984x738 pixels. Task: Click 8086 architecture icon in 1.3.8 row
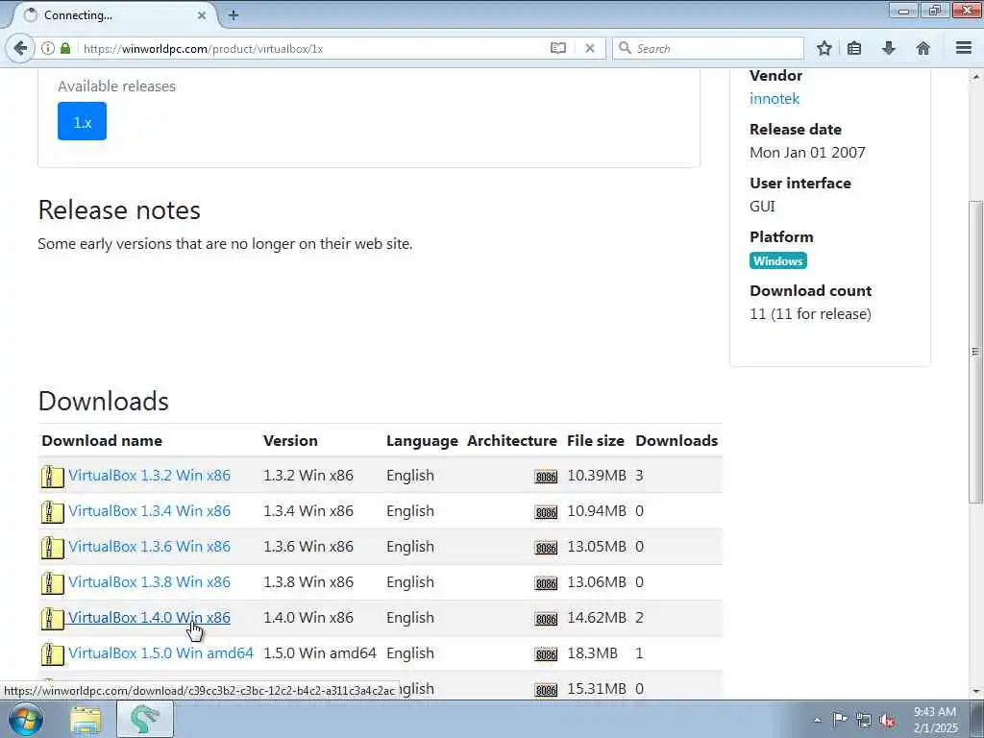[546, 583]
